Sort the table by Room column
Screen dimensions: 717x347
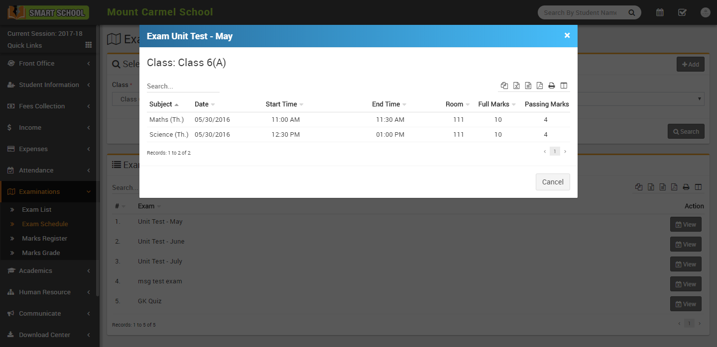[455, 104]
